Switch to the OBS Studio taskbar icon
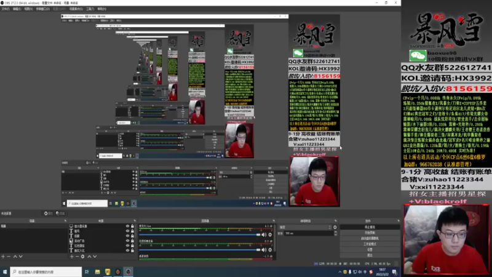The width and height of the screenshot is (492, 277). 129,272
